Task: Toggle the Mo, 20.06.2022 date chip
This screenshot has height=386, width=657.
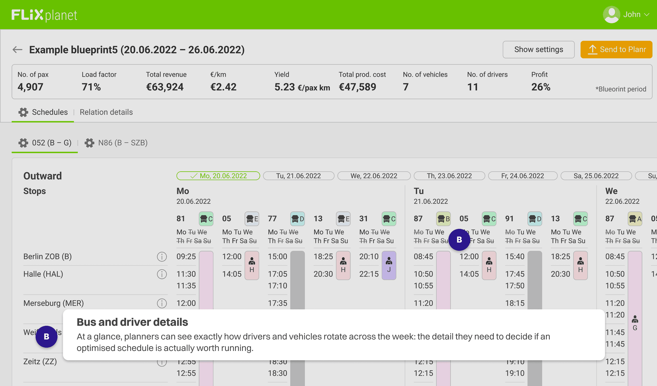Action: tap(218, 176)
